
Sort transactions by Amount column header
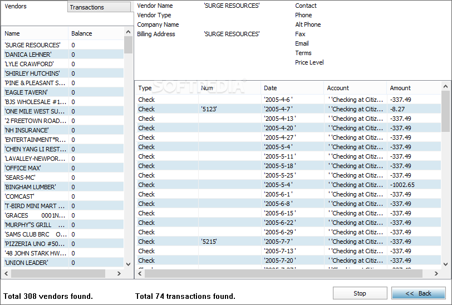[414, 88]
